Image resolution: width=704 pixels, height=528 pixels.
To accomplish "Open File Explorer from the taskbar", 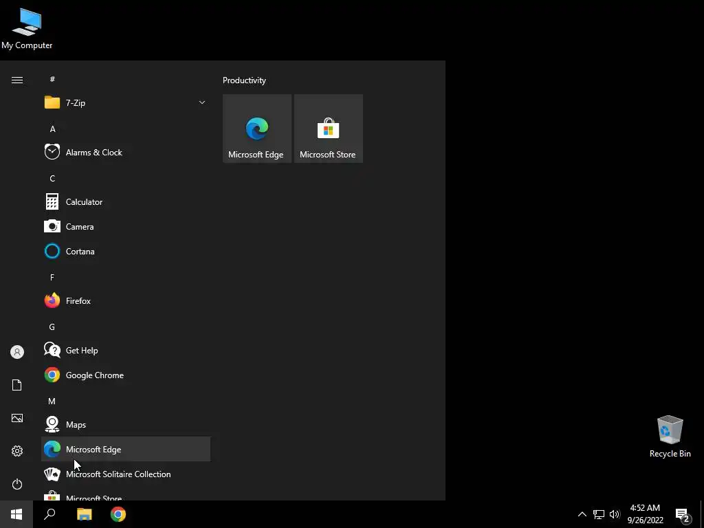I will 84,514.
